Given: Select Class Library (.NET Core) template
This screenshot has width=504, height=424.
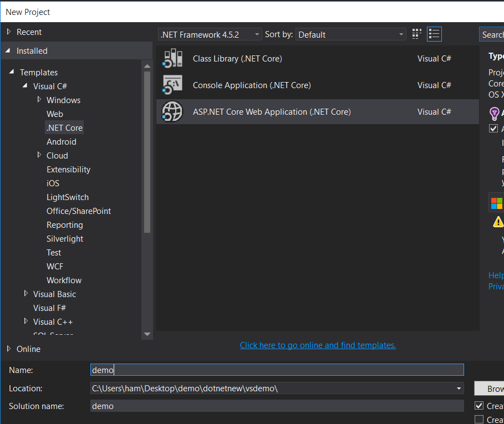Looking at the screenshot, I should pos(318,58).
